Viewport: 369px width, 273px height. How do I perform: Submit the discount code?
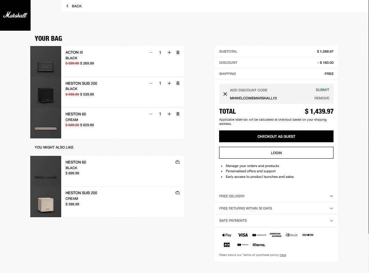(322, 90)
